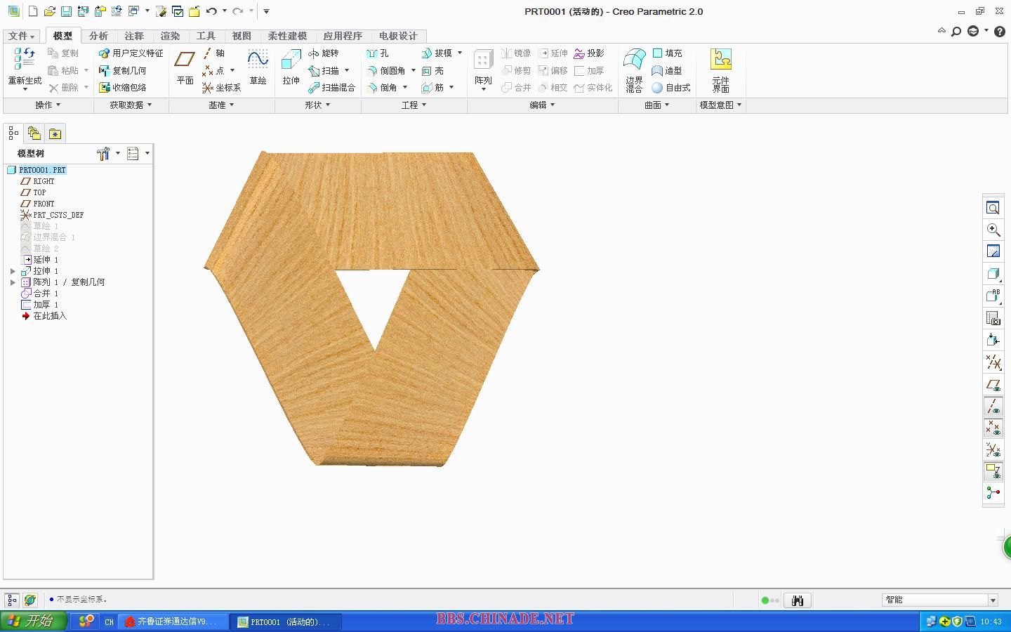Select the Boundary Blend (边界混合) tool
Image resolution: width=1011 pixels, height=632 pixels.
pyautogui.click(x=634, y=69)
